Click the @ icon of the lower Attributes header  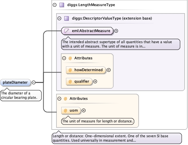click(x=65, y=98)
